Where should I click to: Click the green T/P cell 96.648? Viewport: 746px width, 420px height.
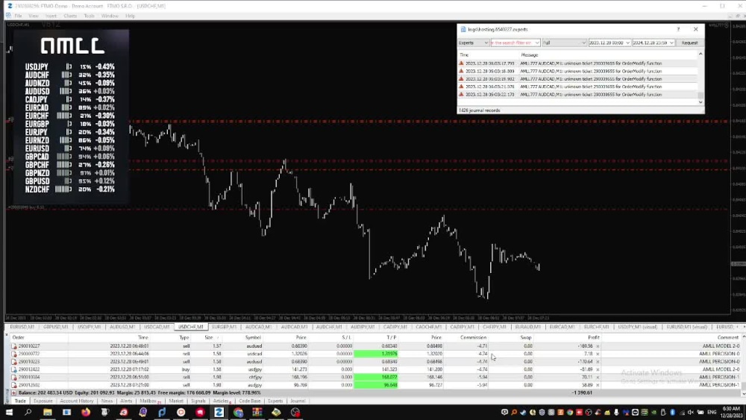(376, 385)
